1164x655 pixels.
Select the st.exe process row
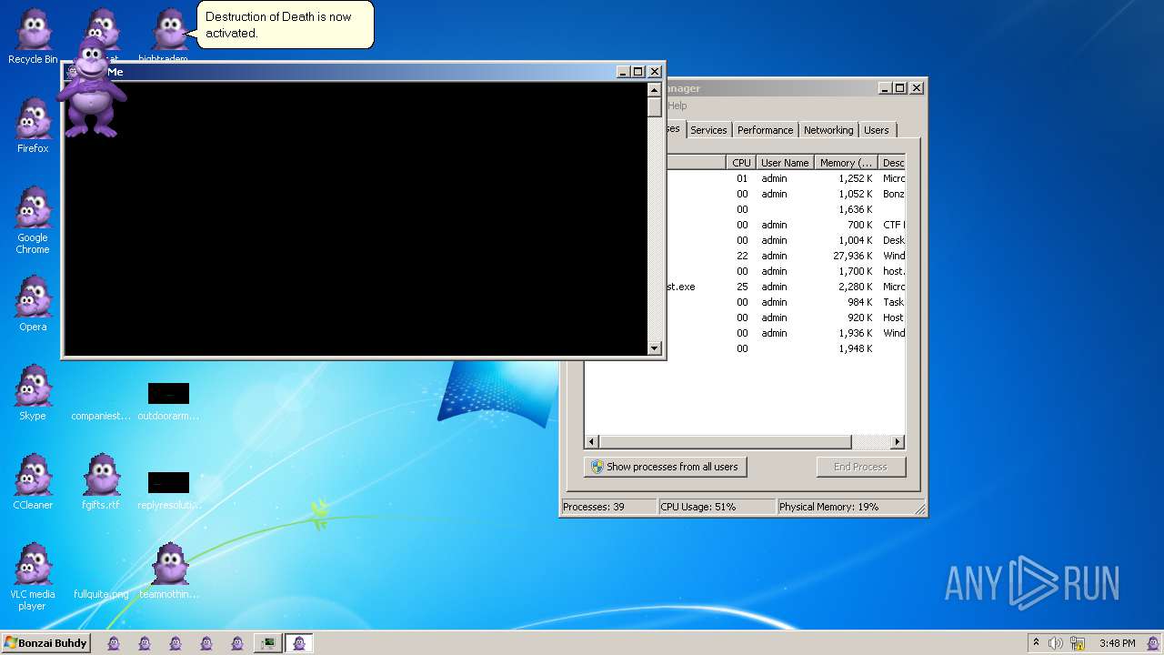[x=785, y=287]
